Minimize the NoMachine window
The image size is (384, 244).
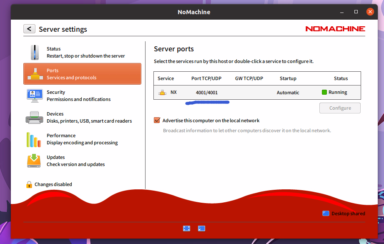(342, 12)
